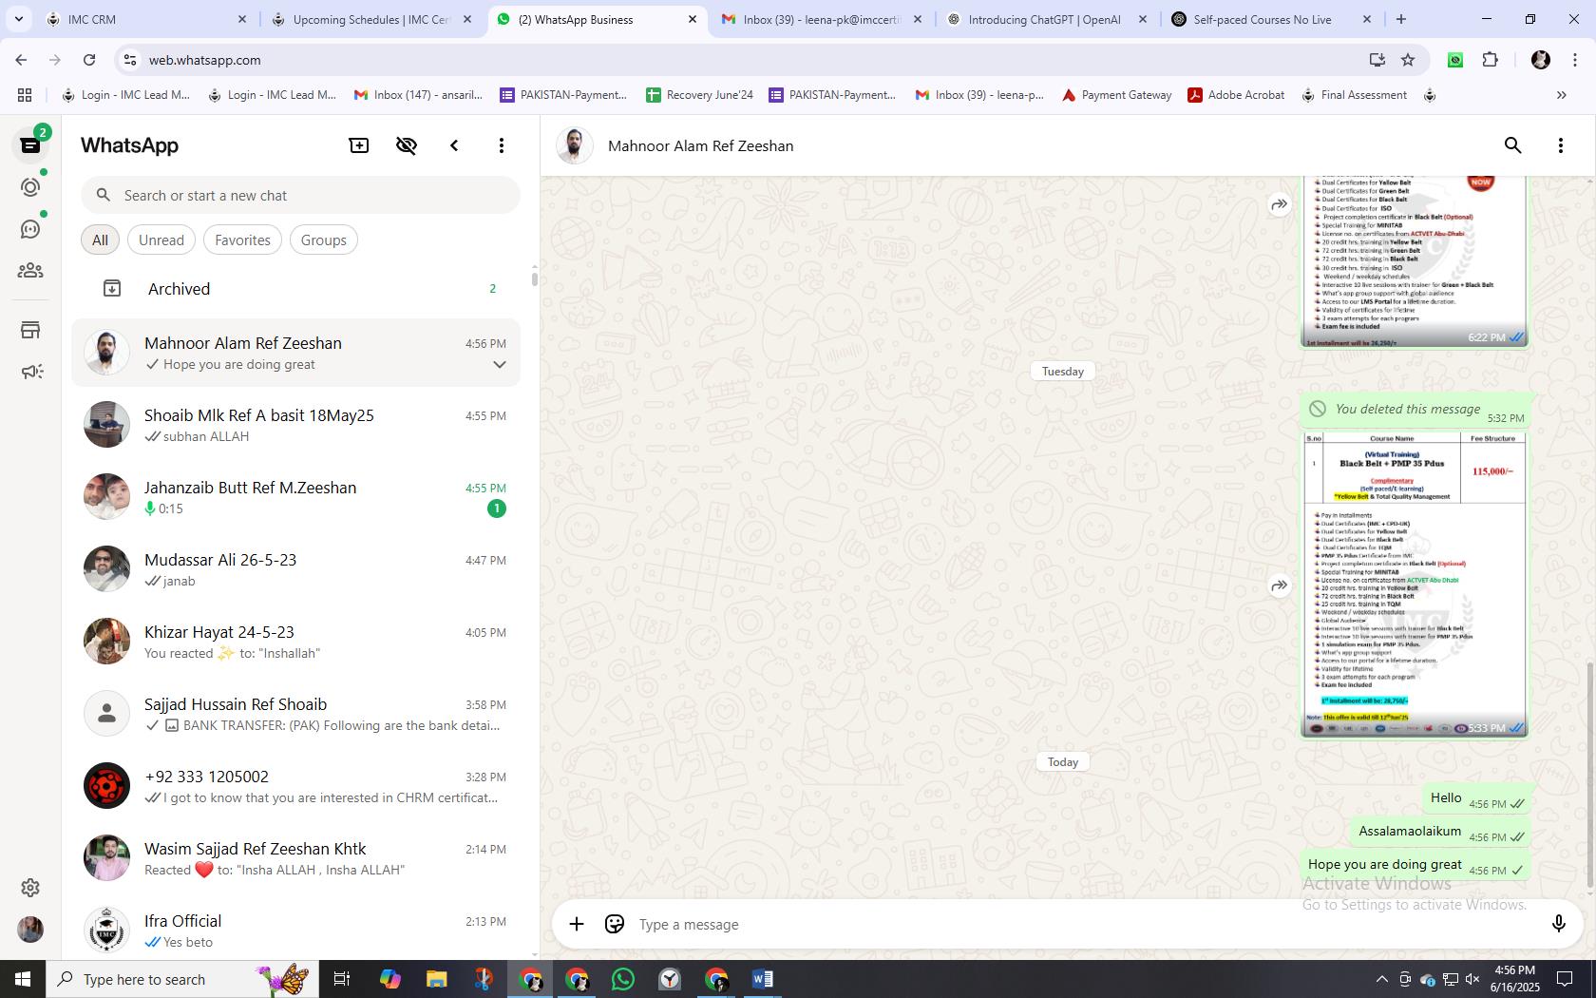Open Word from the Windows taskbar

[763, 979]
